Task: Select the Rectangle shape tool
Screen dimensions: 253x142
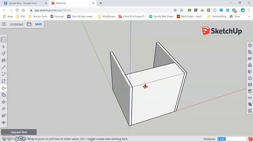Action: tap(4, 81)
